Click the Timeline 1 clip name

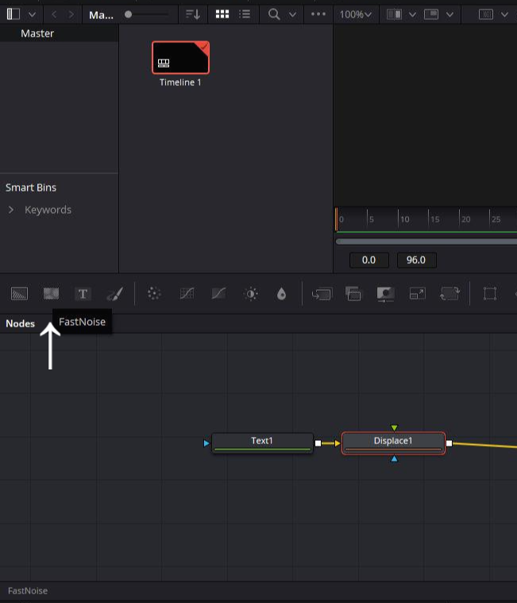coord(180,83)
